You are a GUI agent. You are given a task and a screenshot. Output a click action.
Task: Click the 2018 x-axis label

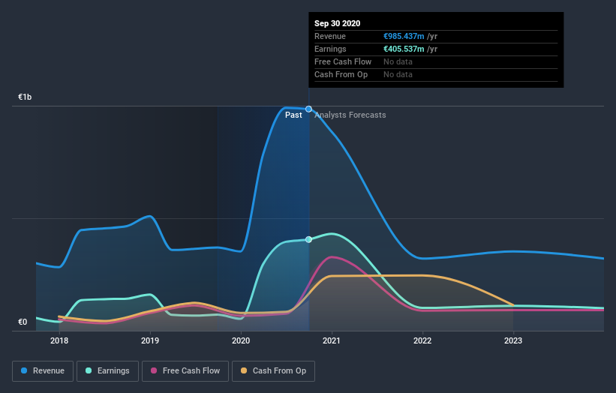[x=59, y=340]
